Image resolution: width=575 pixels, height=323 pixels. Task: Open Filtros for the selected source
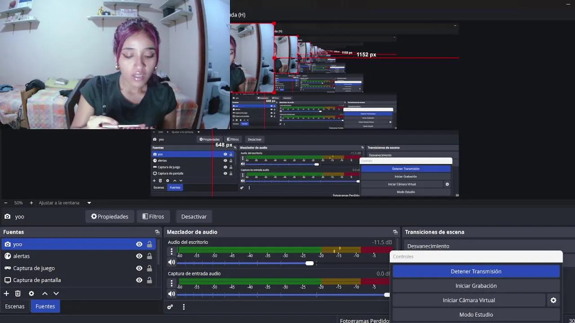(x=153, y=216)
